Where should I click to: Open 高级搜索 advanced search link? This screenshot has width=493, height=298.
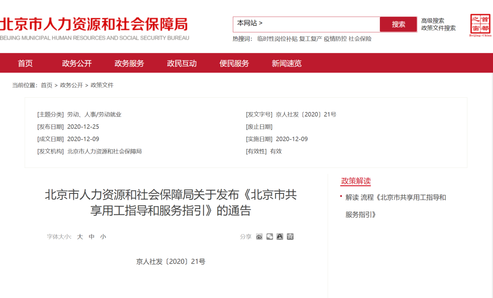click(432, 21)
